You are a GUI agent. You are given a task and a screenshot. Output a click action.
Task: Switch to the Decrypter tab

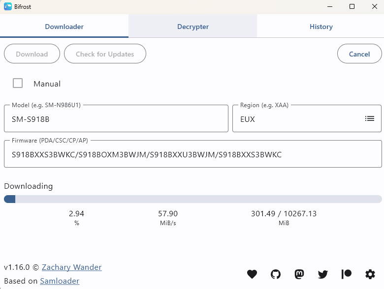point(193,27)
